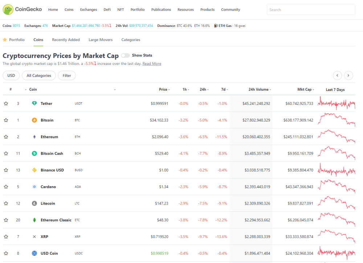Favorite XRP with its star
This screenshot has height=263, width=363.
click(6, 237)
